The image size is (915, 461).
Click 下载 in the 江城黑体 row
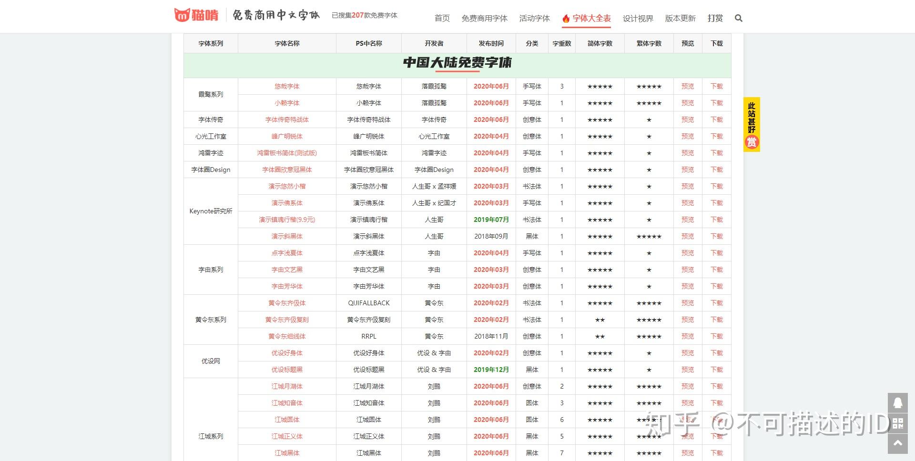click(x=717, y=453)
